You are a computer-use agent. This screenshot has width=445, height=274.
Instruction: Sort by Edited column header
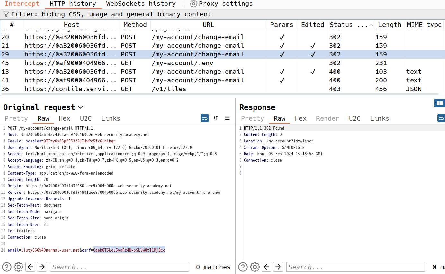pyautogui.click(x=313, y=25)
